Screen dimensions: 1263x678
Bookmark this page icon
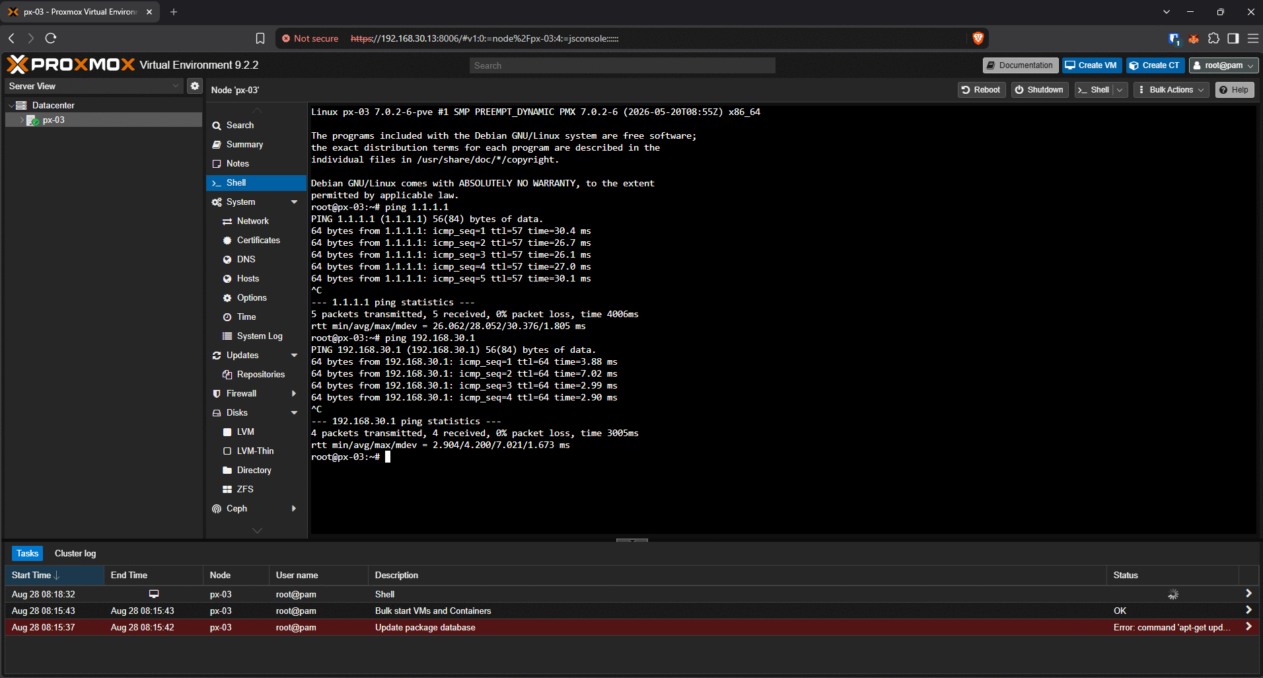coord(260,38)
